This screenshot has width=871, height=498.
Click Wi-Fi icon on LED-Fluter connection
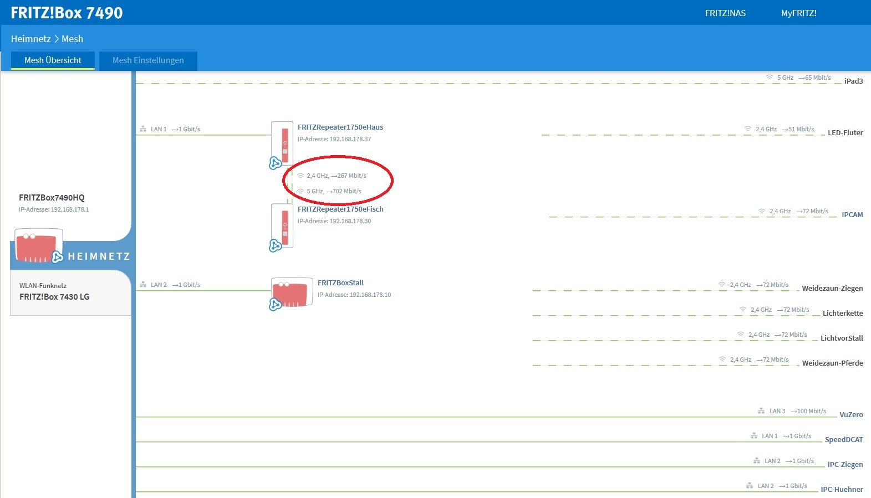tap(748, 129)
